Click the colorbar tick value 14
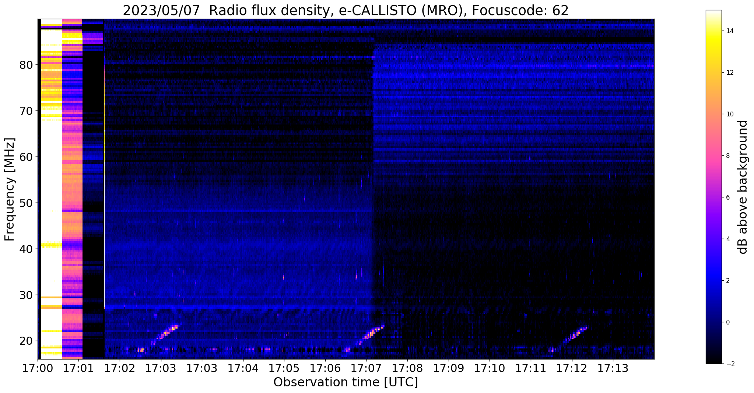Viewport: 754px width, 393px height. [x=730, y=31]
